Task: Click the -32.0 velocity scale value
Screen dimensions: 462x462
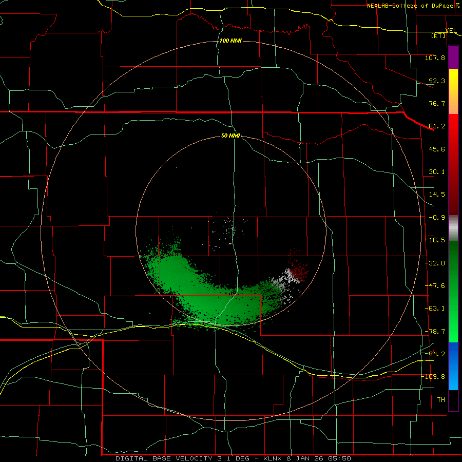Action: point(435,263)
